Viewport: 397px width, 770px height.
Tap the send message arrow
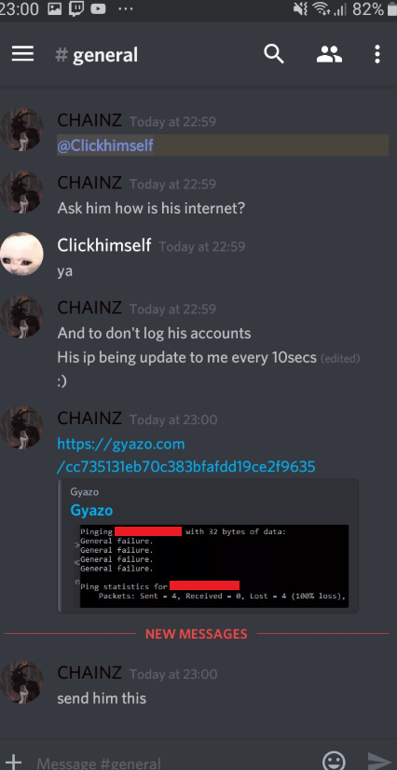(x=380, y=762)
